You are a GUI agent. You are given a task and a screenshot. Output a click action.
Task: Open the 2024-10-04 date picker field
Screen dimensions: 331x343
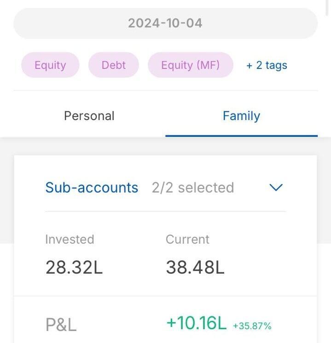(165, 23)
